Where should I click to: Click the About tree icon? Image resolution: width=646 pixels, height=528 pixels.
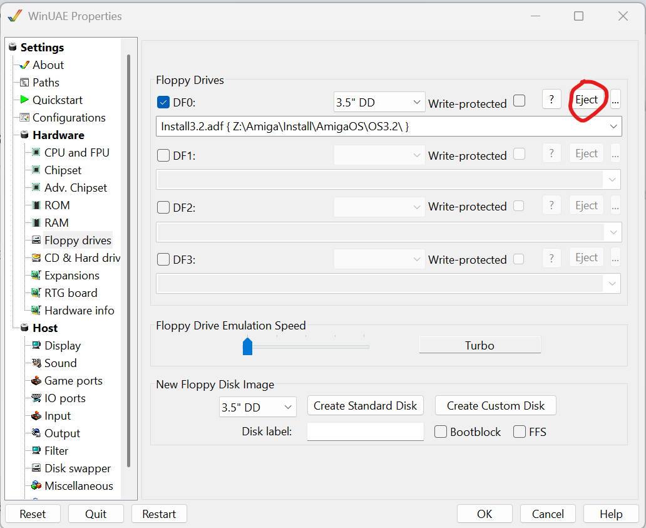pyautogui.click(x=24, y=65)
